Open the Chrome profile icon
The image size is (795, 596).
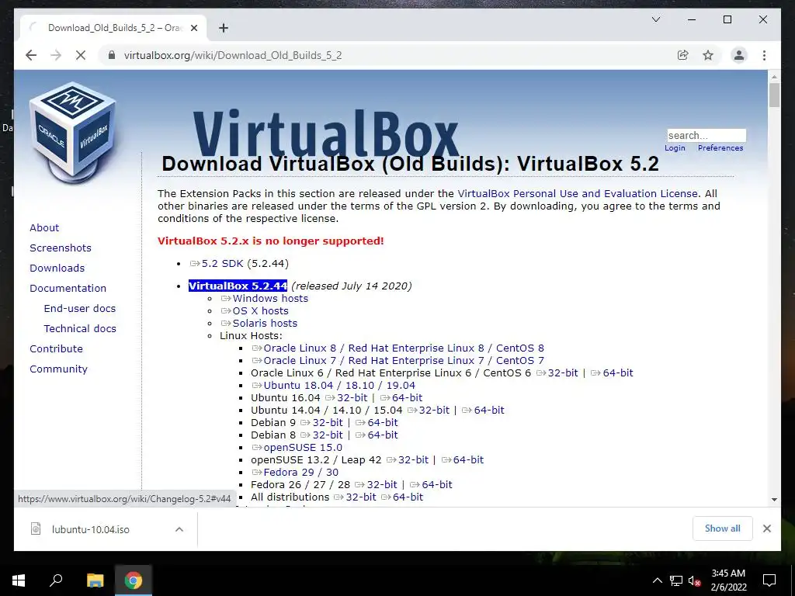point(739,55)
